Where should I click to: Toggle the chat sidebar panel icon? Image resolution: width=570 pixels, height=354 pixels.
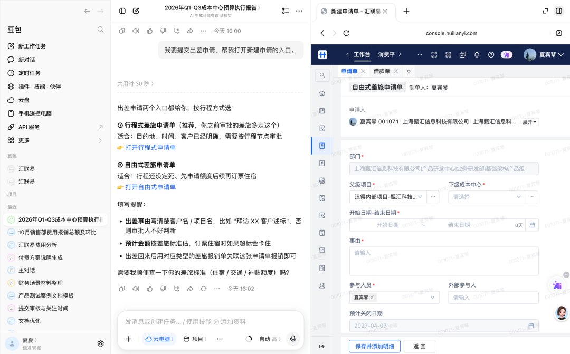pyautogui.click(x=122, y=11)
